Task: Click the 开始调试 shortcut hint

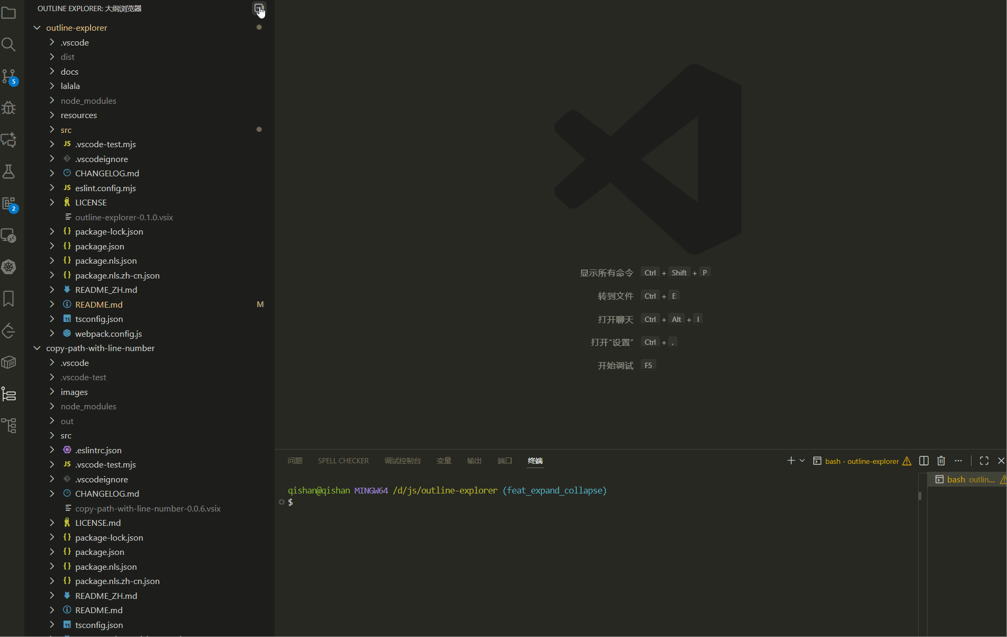Action: 615,365
